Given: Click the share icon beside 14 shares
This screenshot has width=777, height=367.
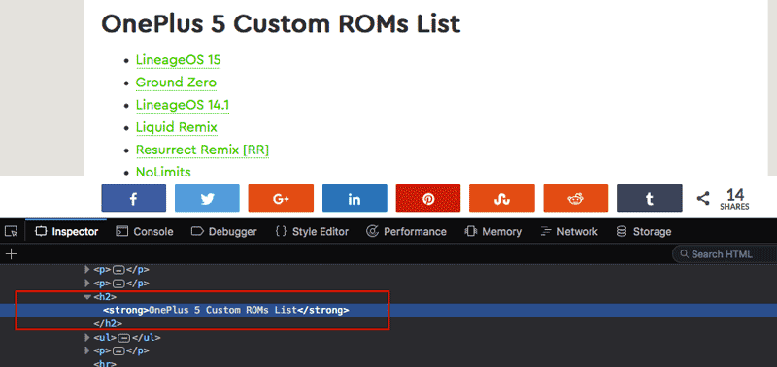Looking at the screenshot, I should (702, 199).
